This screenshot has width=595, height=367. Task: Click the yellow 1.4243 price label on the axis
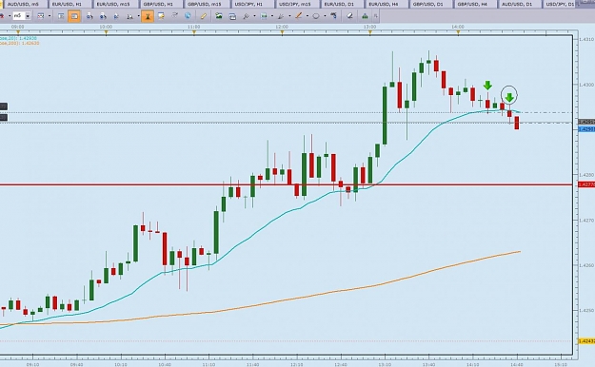(x=586, y=341)
